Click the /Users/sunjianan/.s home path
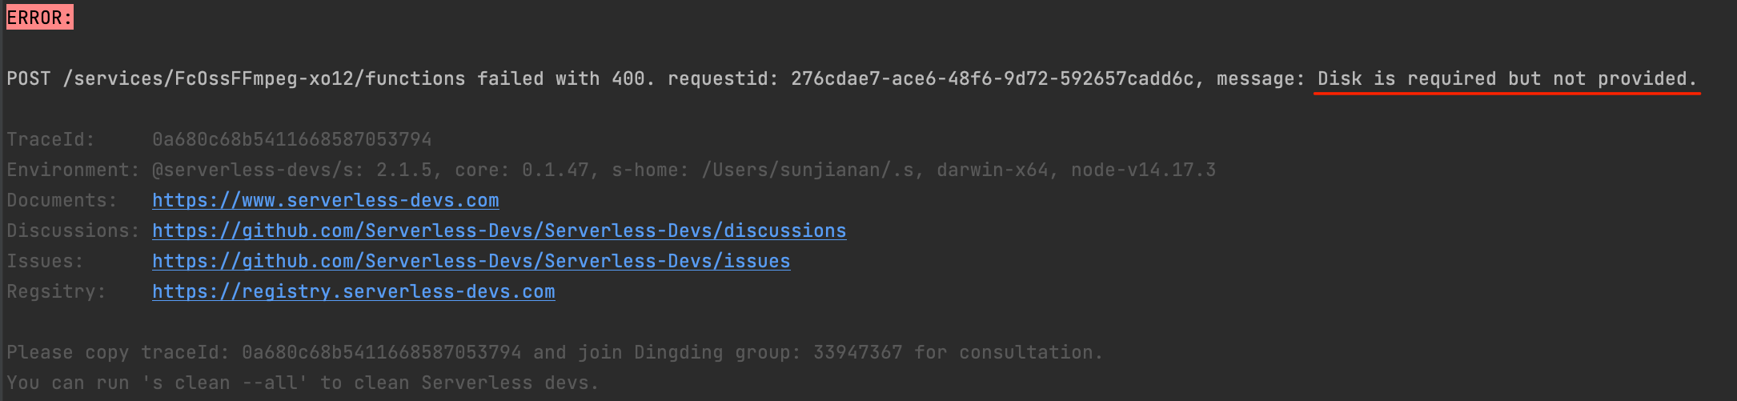 coord(808,170)
